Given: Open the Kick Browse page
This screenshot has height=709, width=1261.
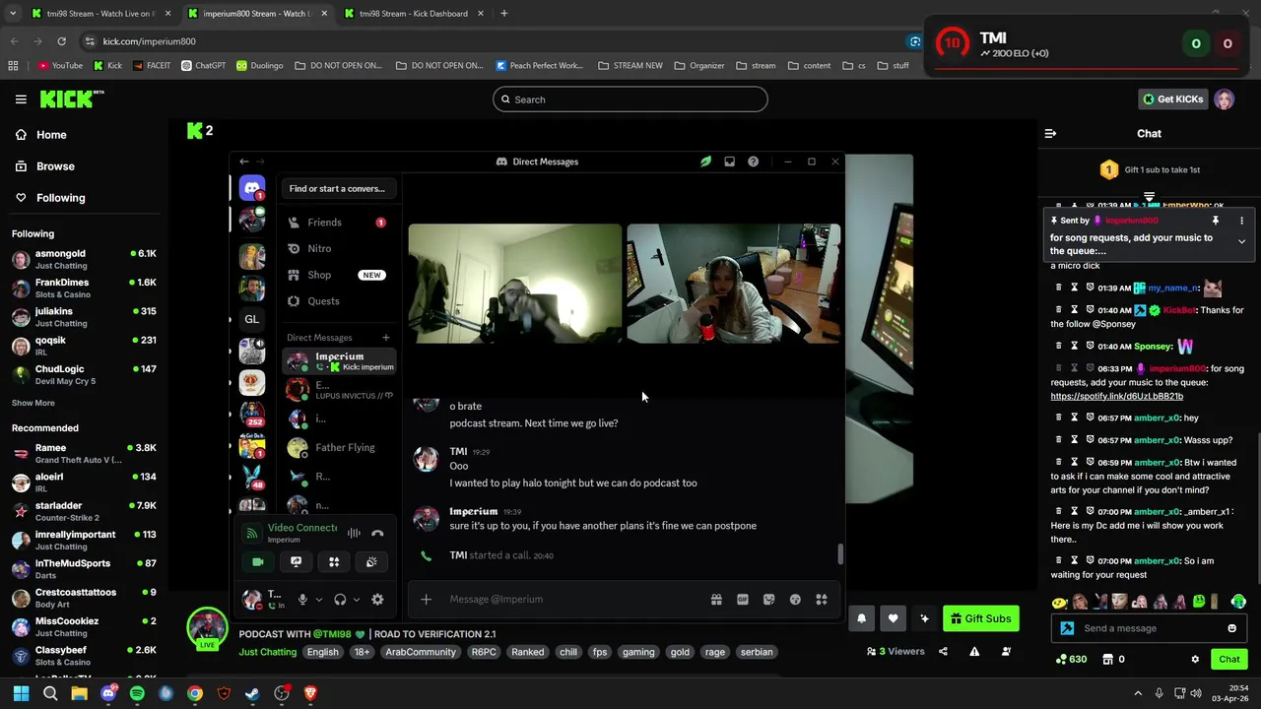Looking at the screenshot, I should (45, 166).
